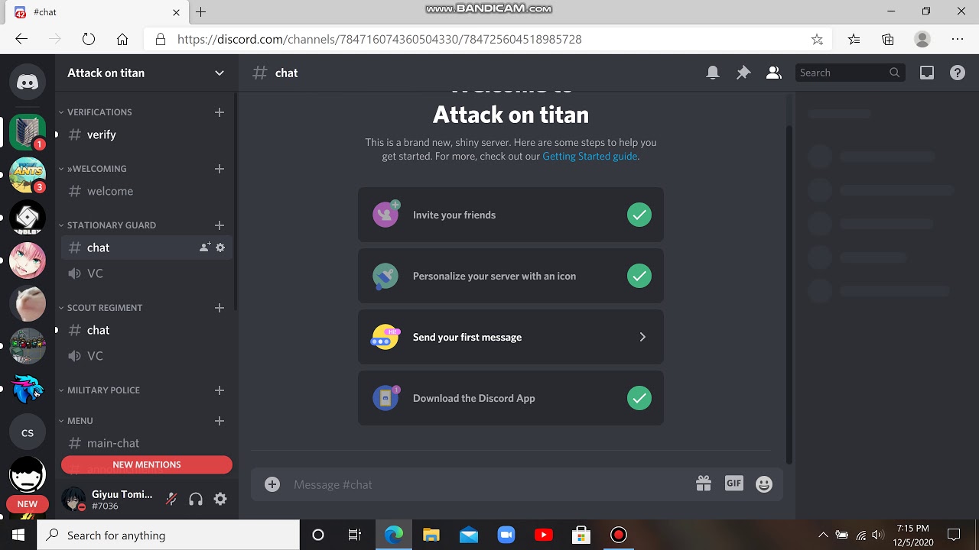Image resolution: width=979 pixels, height=550 pixels.
Task: Click the Windows search for anything box
Action: [168, 535]
